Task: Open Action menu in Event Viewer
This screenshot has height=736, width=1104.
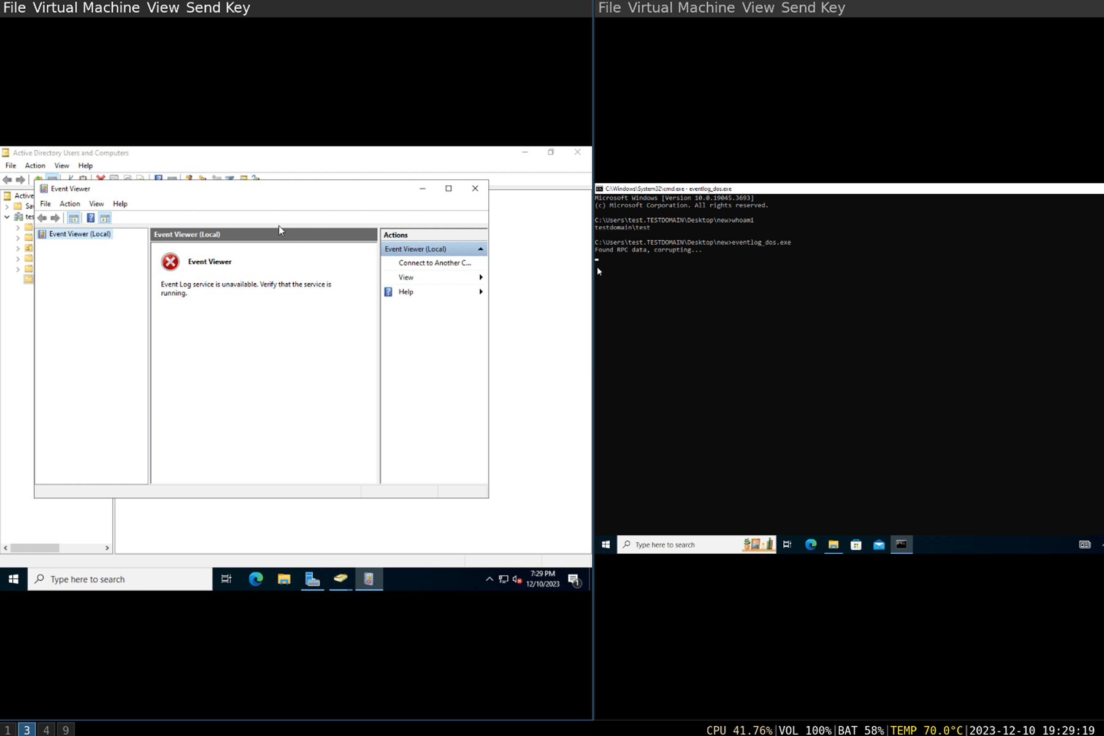Action: (x=70, y=204)
